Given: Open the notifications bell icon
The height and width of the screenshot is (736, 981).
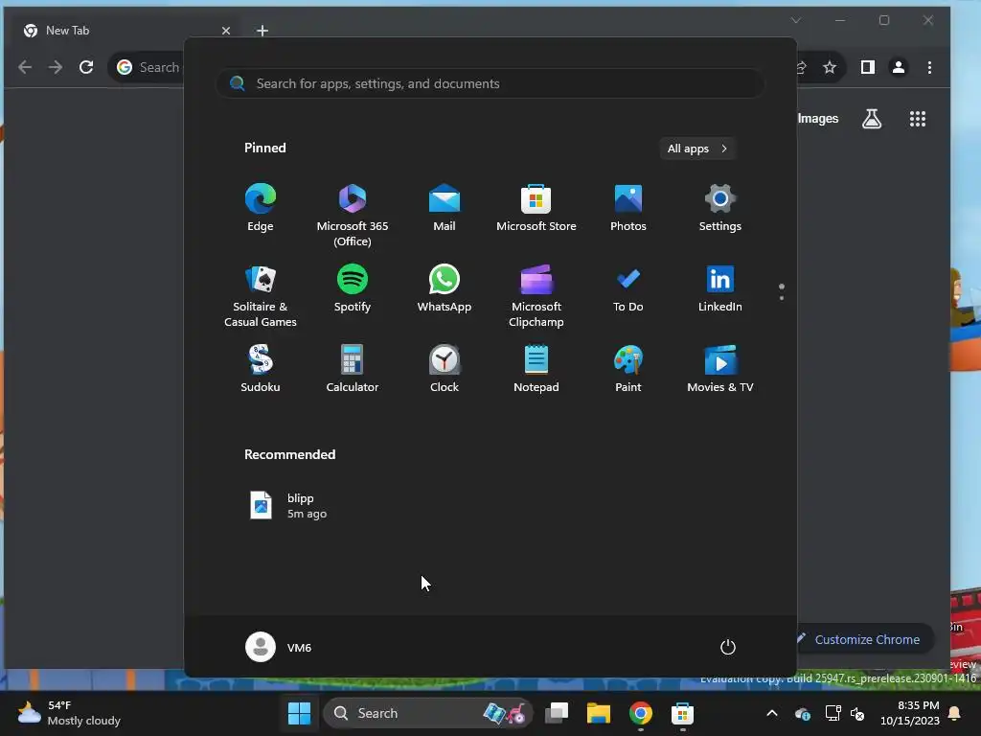Looking at the screenshot, I should 955,713.
